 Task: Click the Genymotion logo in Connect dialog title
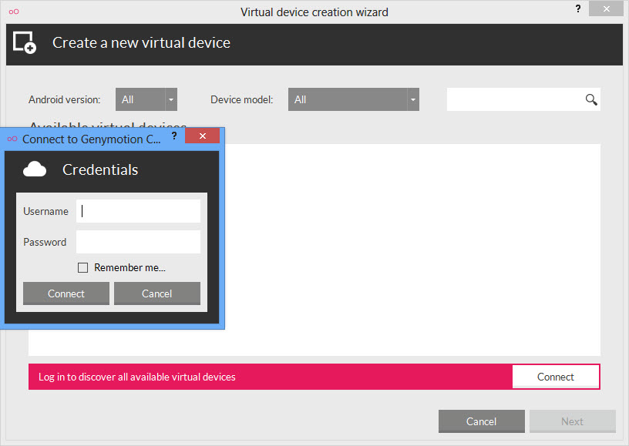pyautogui.click(x=12, y=139)
